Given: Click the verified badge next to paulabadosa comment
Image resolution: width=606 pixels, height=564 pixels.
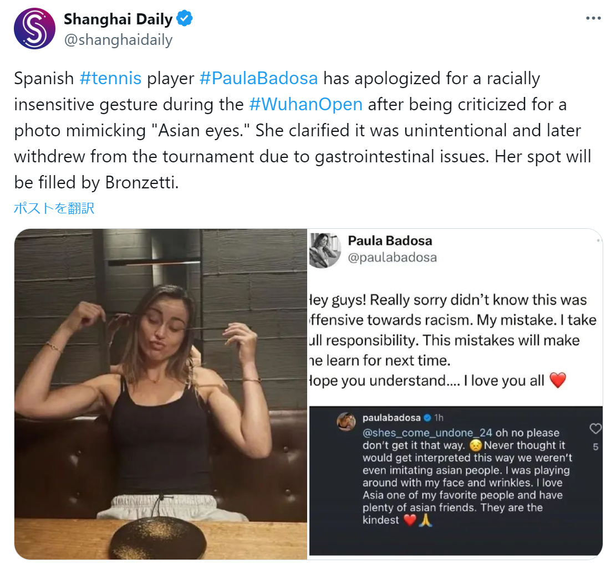Looking at the screenshot, I should pyautogui.click(x=427, y=418).
